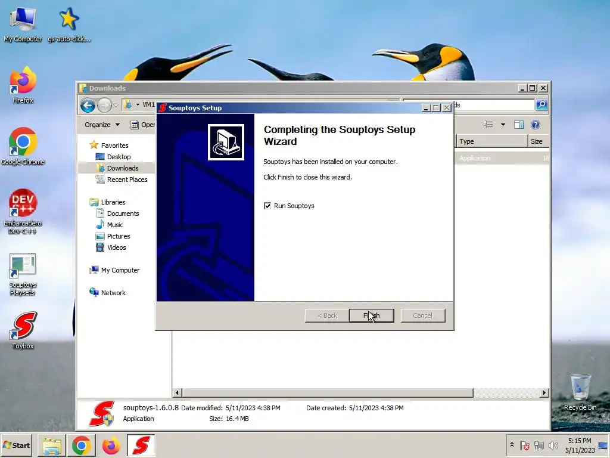The height and width of the screenshot is (458, 610).
Task: Click forward arrow in Downloads window
Action: (104, 105)
